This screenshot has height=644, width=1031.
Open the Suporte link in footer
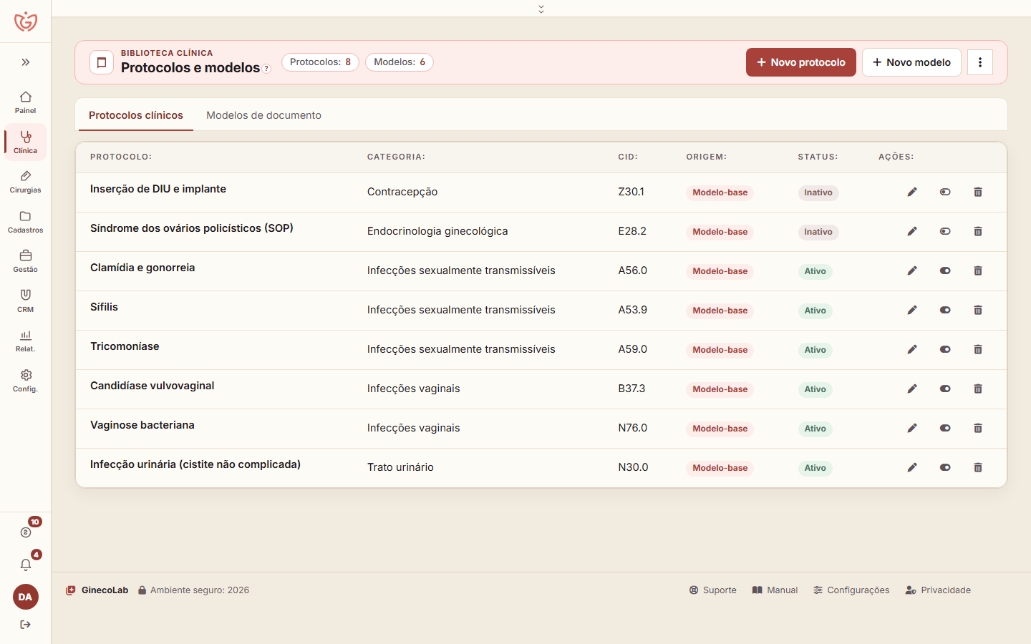coord(713,590)
